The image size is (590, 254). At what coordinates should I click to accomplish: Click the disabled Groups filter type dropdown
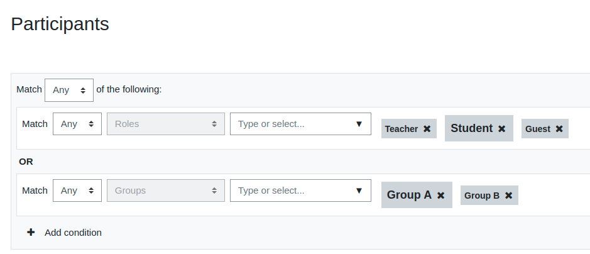coord(165,190)
